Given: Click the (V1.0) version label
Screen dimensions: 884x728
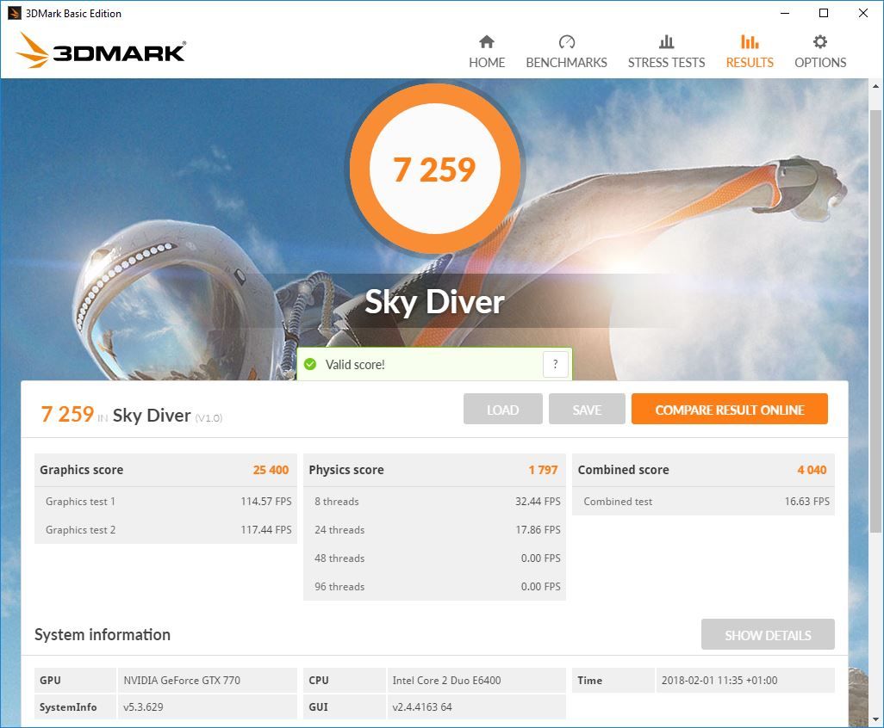Looking at the screenshot, I should coord(209,417).
